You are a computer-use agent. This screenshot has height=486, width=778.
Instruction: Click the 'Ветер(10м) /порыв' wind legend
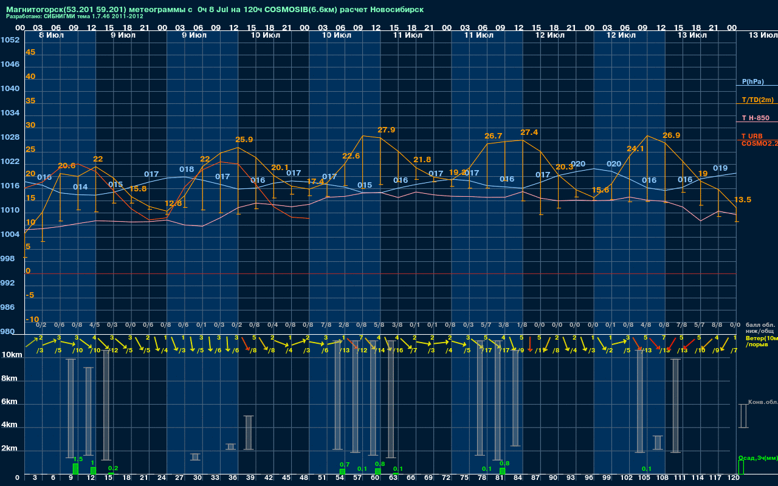[x=761, y=341]
